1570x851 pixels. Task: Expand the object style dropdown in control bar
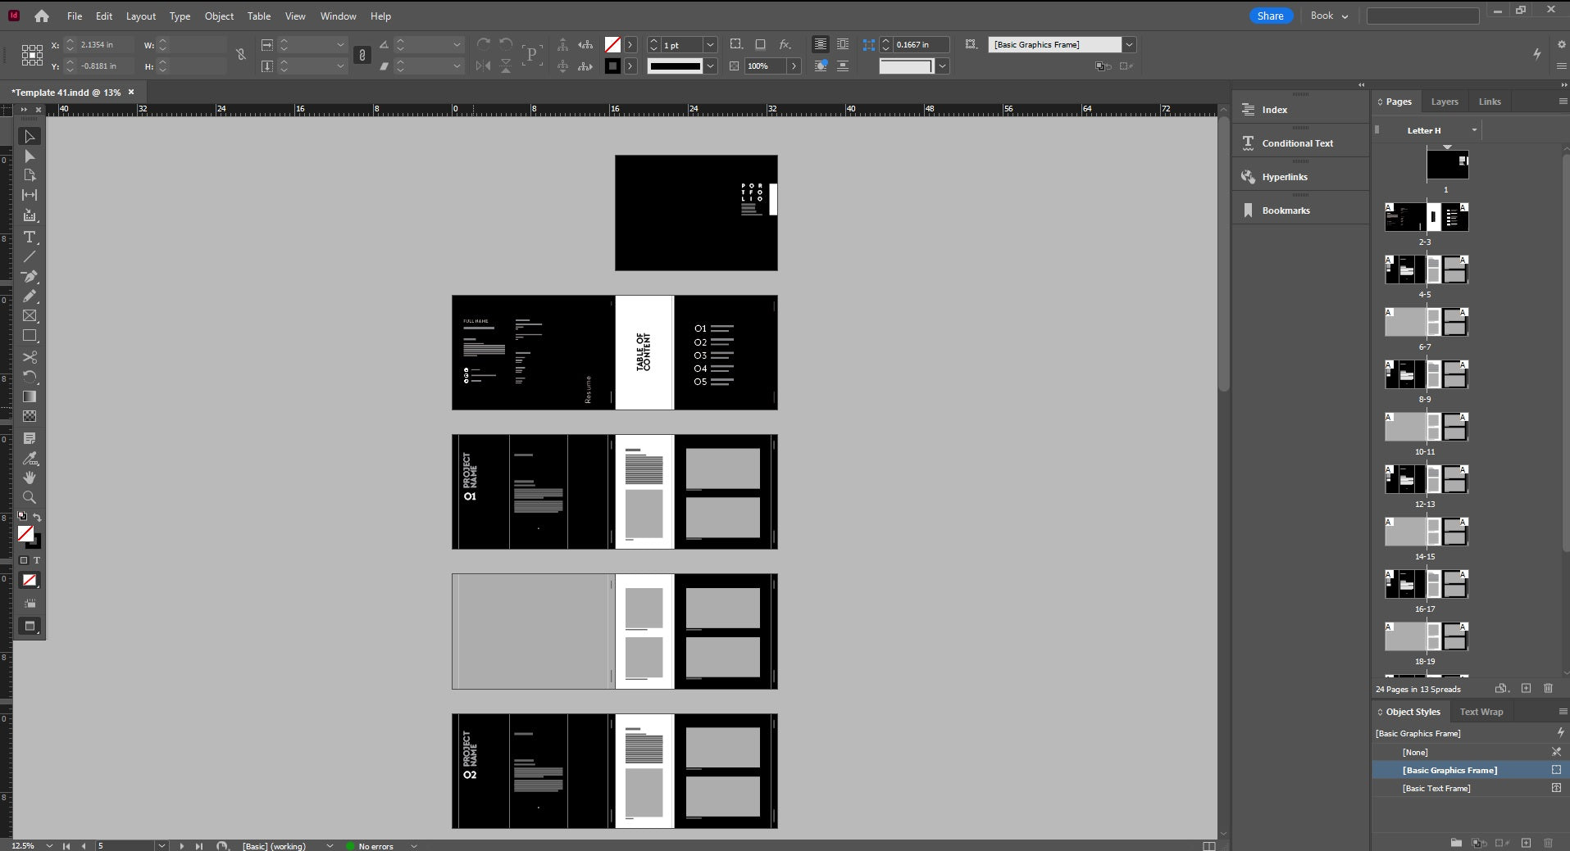1129,45
